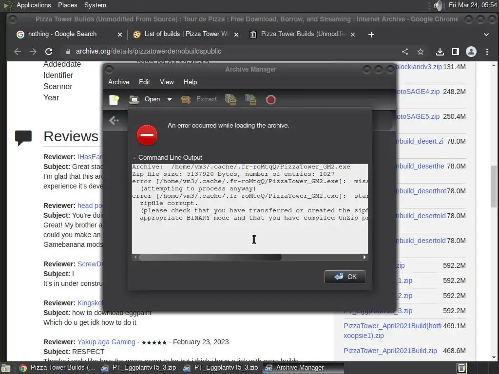Switch to Archive Manager taskbar item

click(x=303, y=368)
